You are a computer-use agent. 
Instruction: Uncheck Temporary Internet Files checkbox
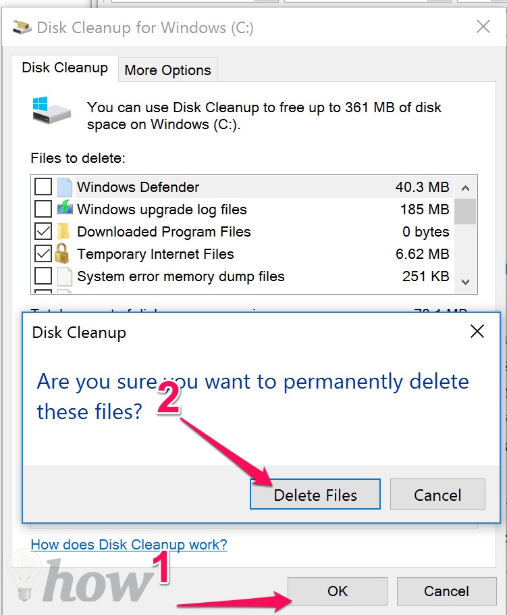tap(43, 253)
